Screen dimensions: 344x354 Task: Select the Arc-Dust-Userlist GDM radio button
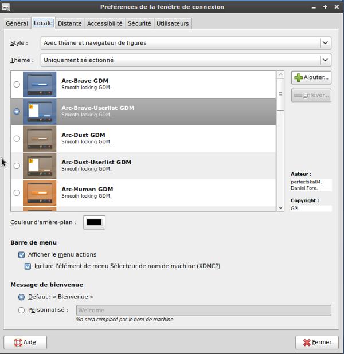[17, 166]
